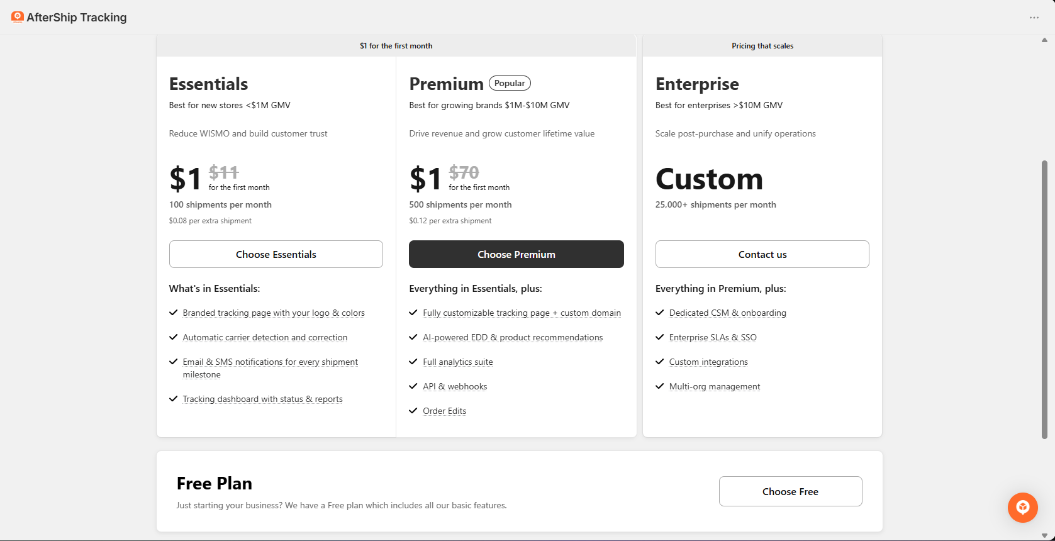Screen dimensions: 1055x541
Task: Click 'Scale post-purchase and unify operations'
Action: click(735, 133)
